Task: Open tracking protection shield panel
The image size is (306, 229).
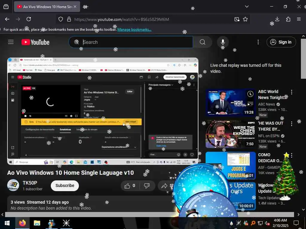Action: 61,19
